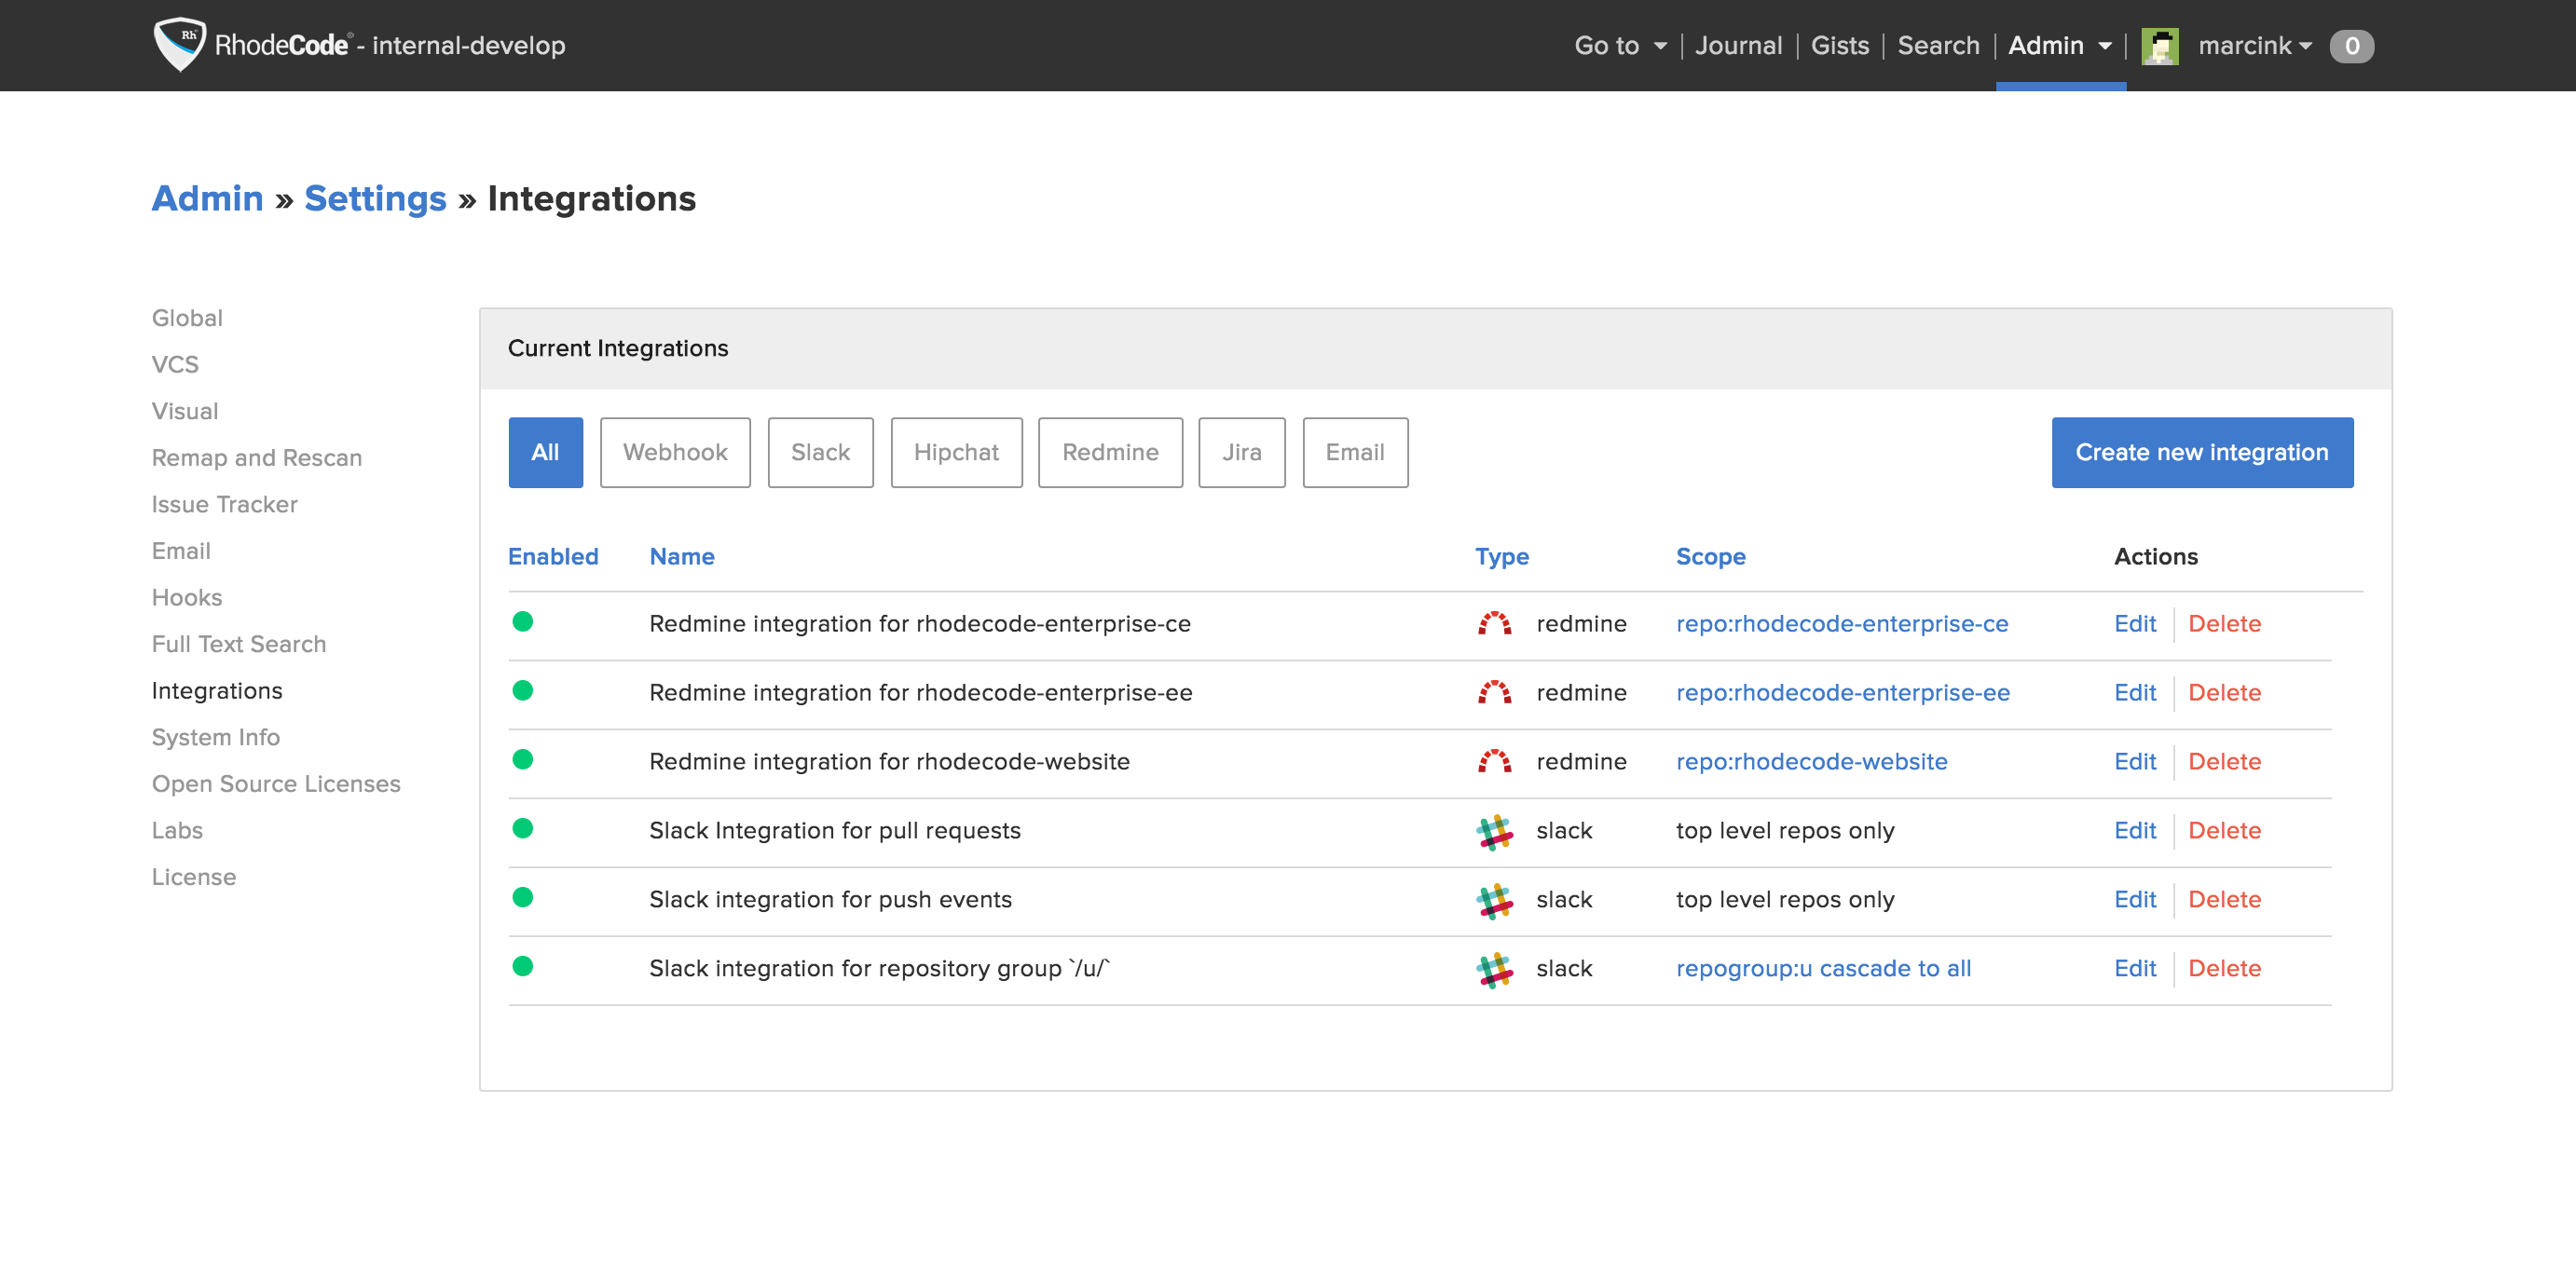Image resolution: width=2576 pixels, height=1280 pixels.
Task: Expand the Admin dropdown menu
Action: click(2060, 46)
